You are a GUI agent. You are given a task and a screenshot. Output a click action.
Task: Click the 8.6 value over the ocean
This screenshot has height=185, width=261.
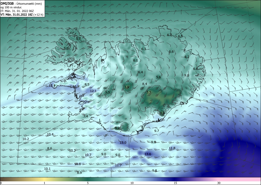click(50, 148)
